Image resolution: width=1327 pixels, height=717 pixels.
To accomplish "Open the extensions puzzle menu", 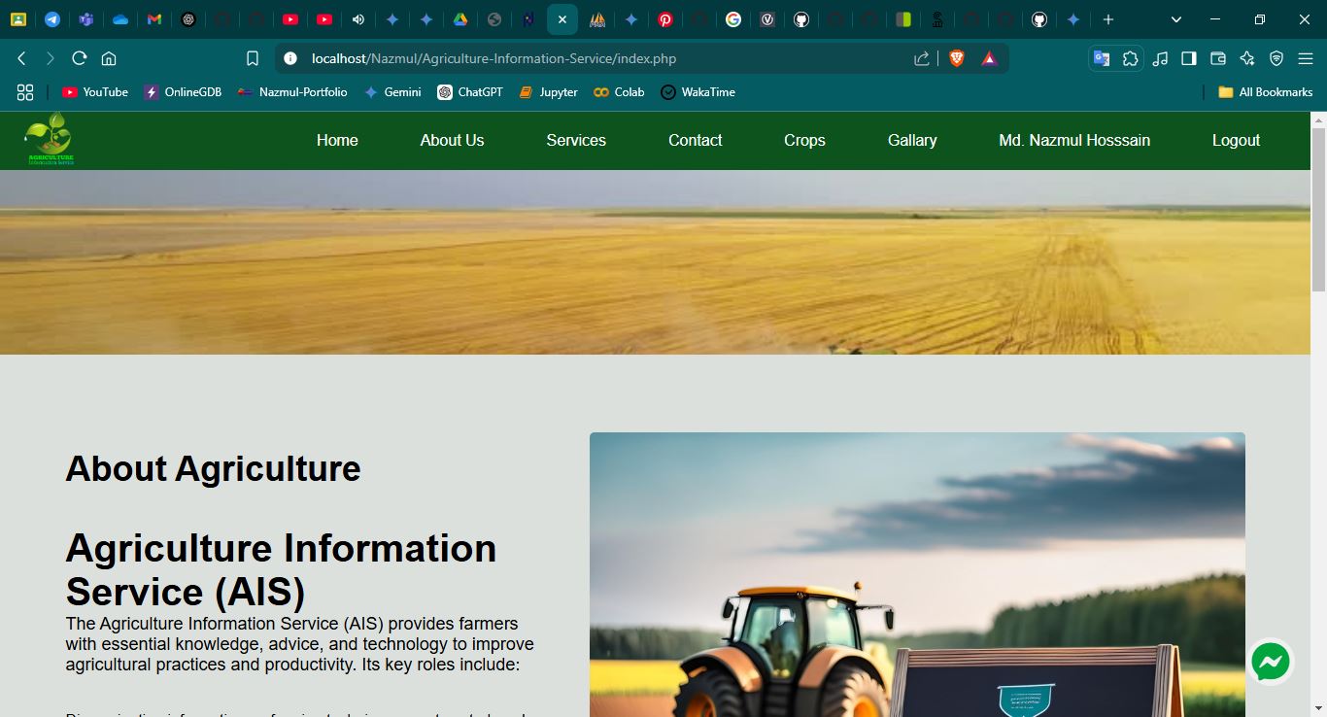I will tap(1130, 58).
